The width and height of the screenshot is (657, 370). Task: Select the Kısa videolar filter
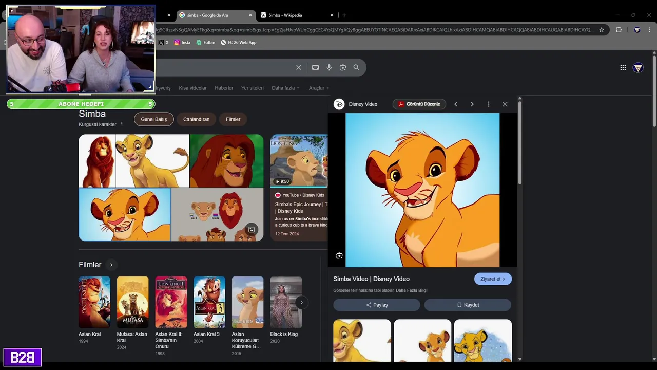coord(192,88)
